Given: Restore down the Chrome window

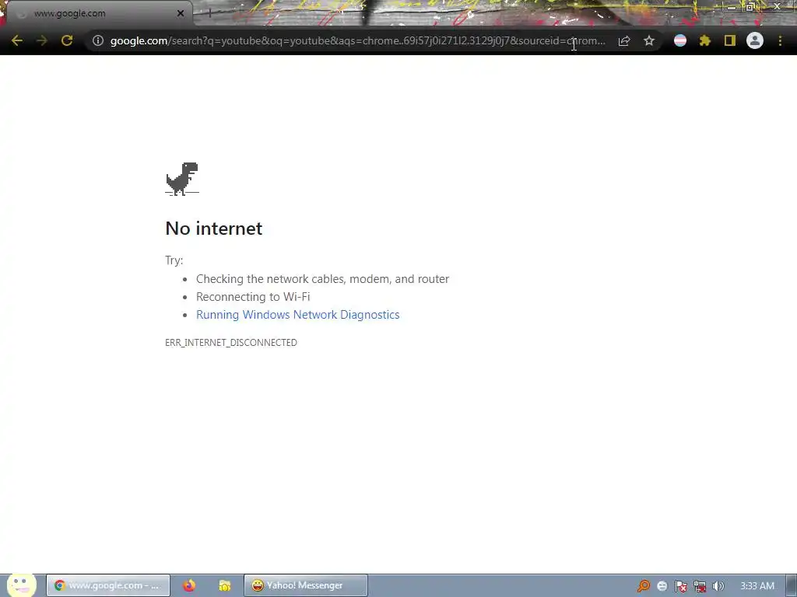Looking at the screenshot, I should pos(750,6).
